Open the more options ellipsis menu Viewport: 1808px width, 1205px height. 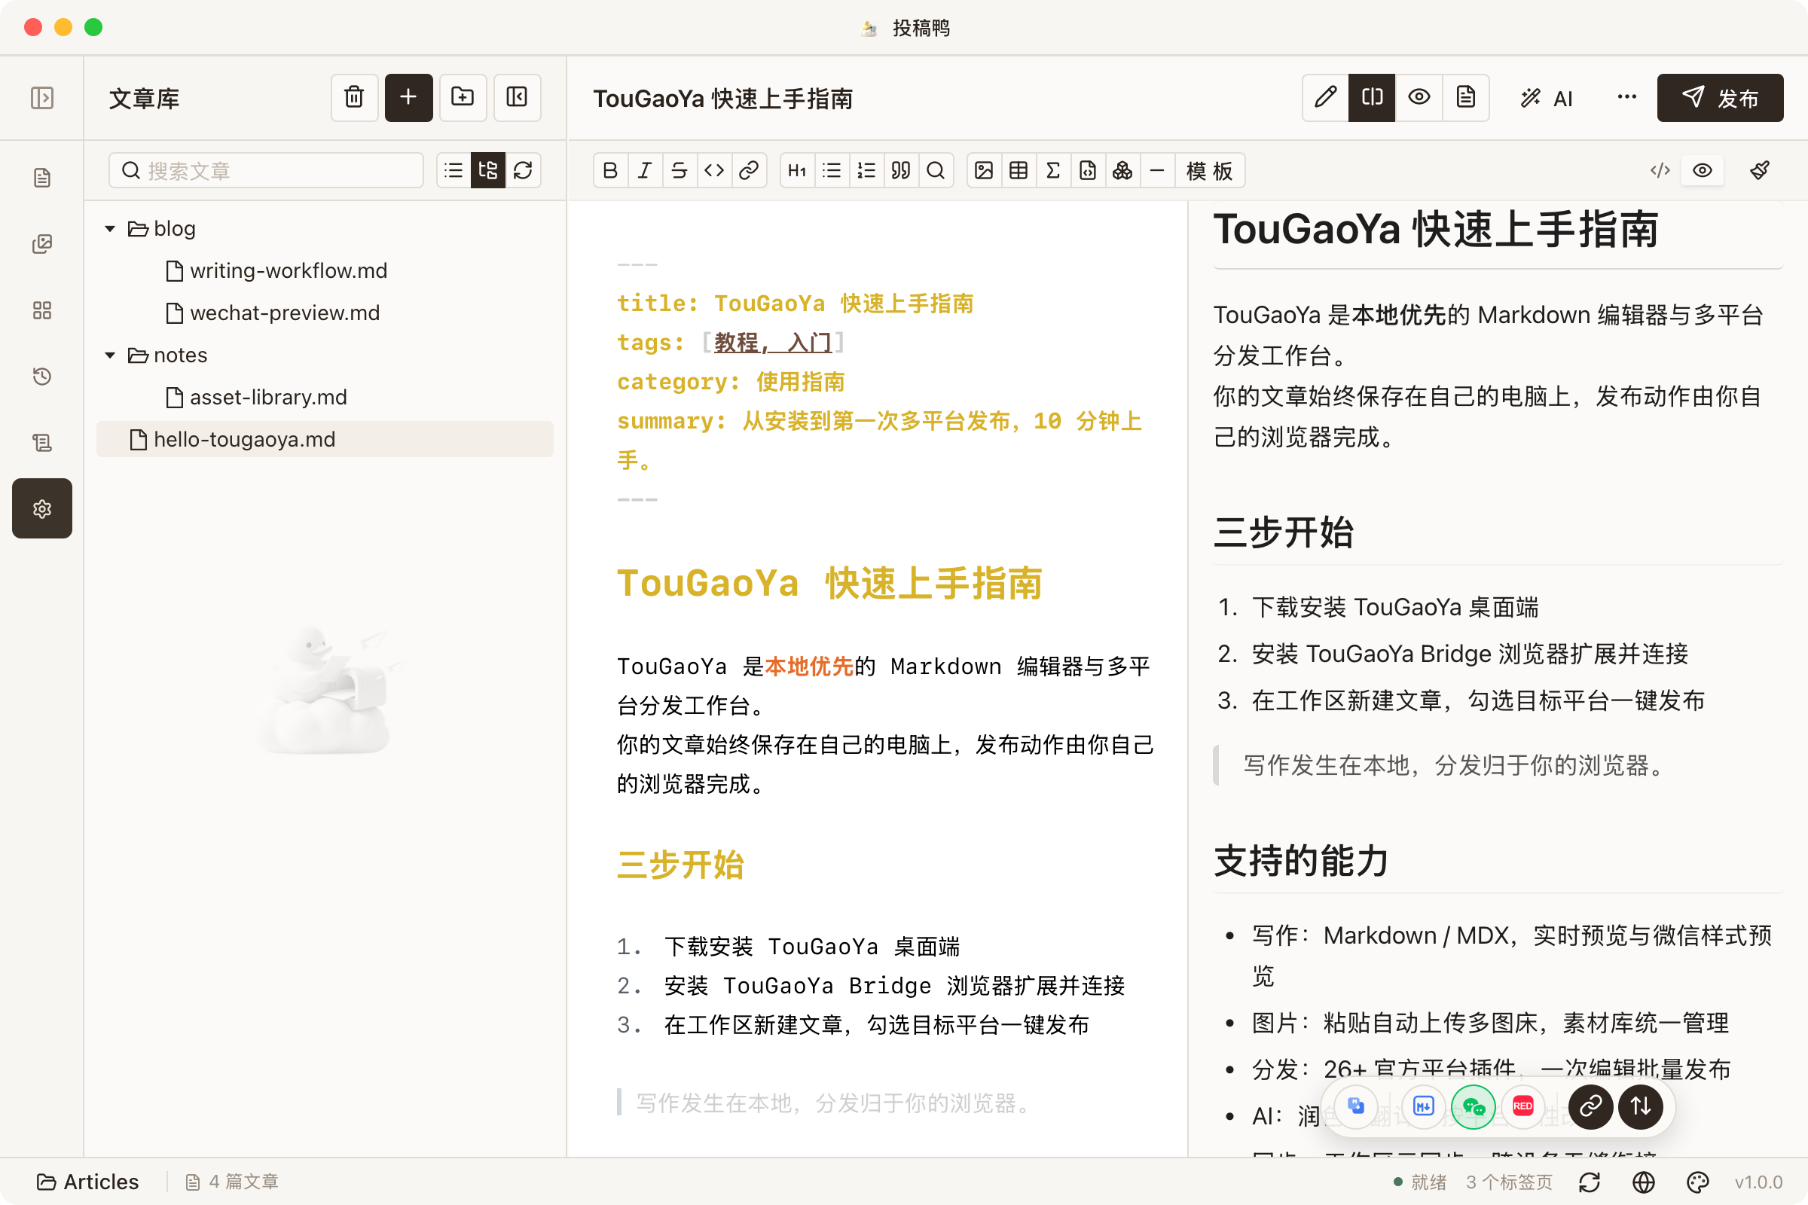(x=1626, y=98)
